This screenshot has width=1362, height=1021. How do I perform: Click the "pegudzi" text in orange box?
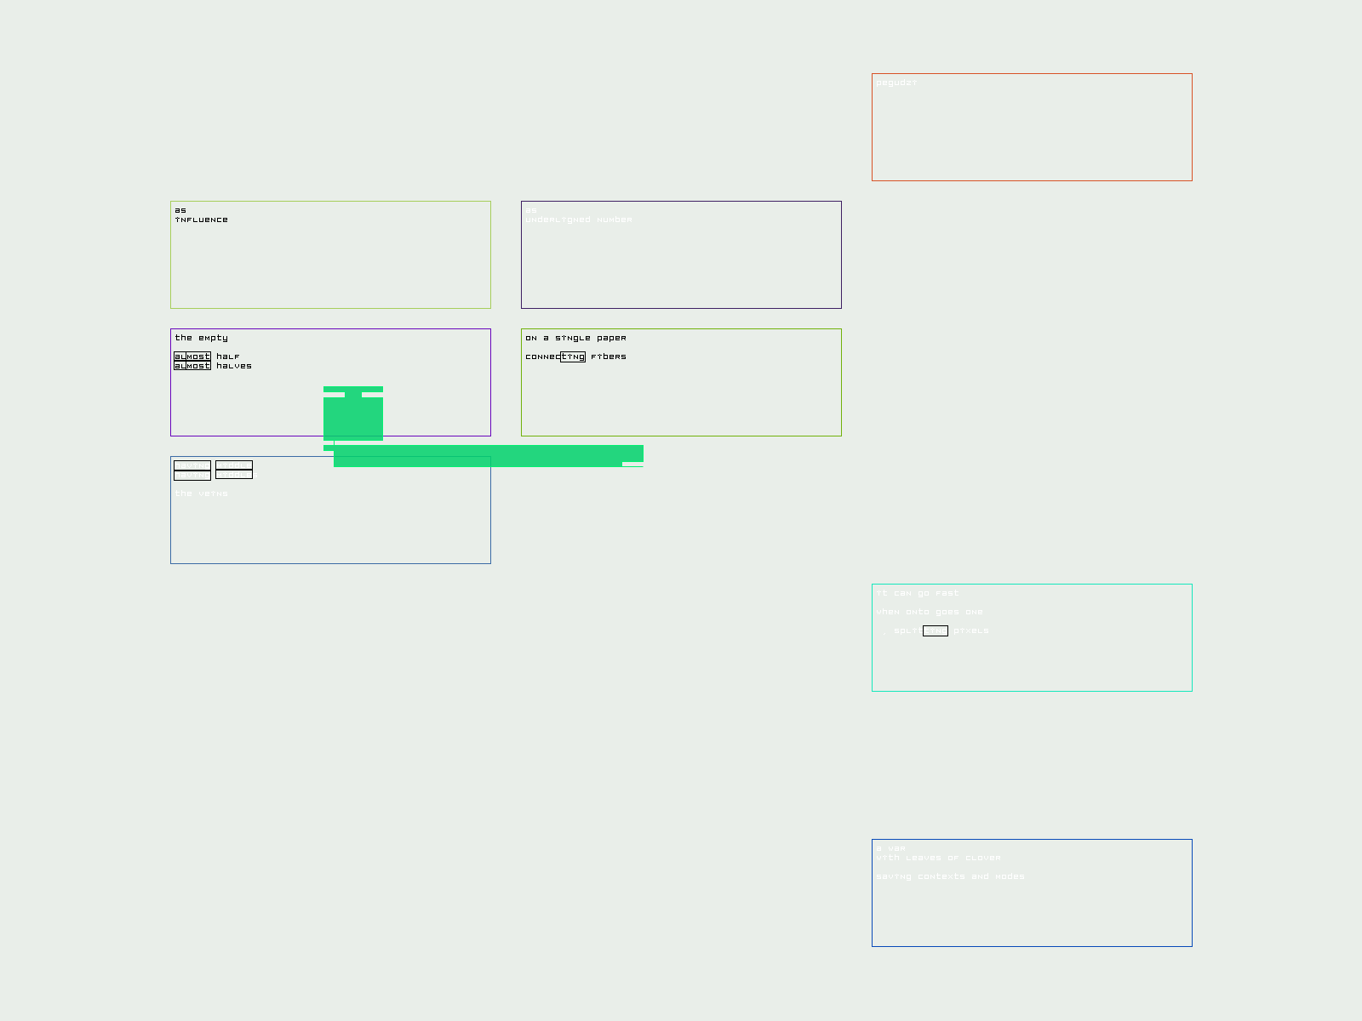897,83
